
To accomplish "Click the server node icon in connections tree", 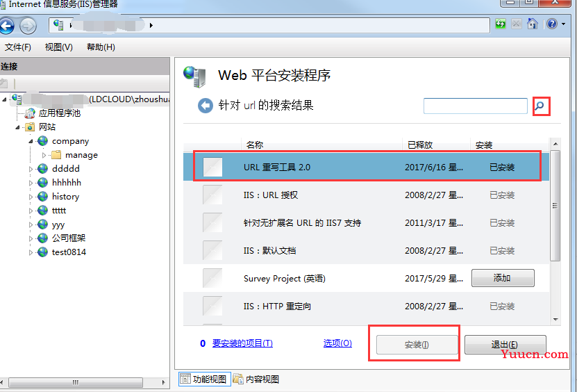I will tap(17, 99).
